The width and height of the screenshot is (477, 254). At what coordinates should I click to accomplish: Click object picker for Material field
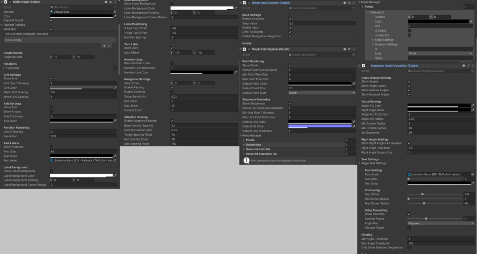pyautogui.click(x=115, y=12)
